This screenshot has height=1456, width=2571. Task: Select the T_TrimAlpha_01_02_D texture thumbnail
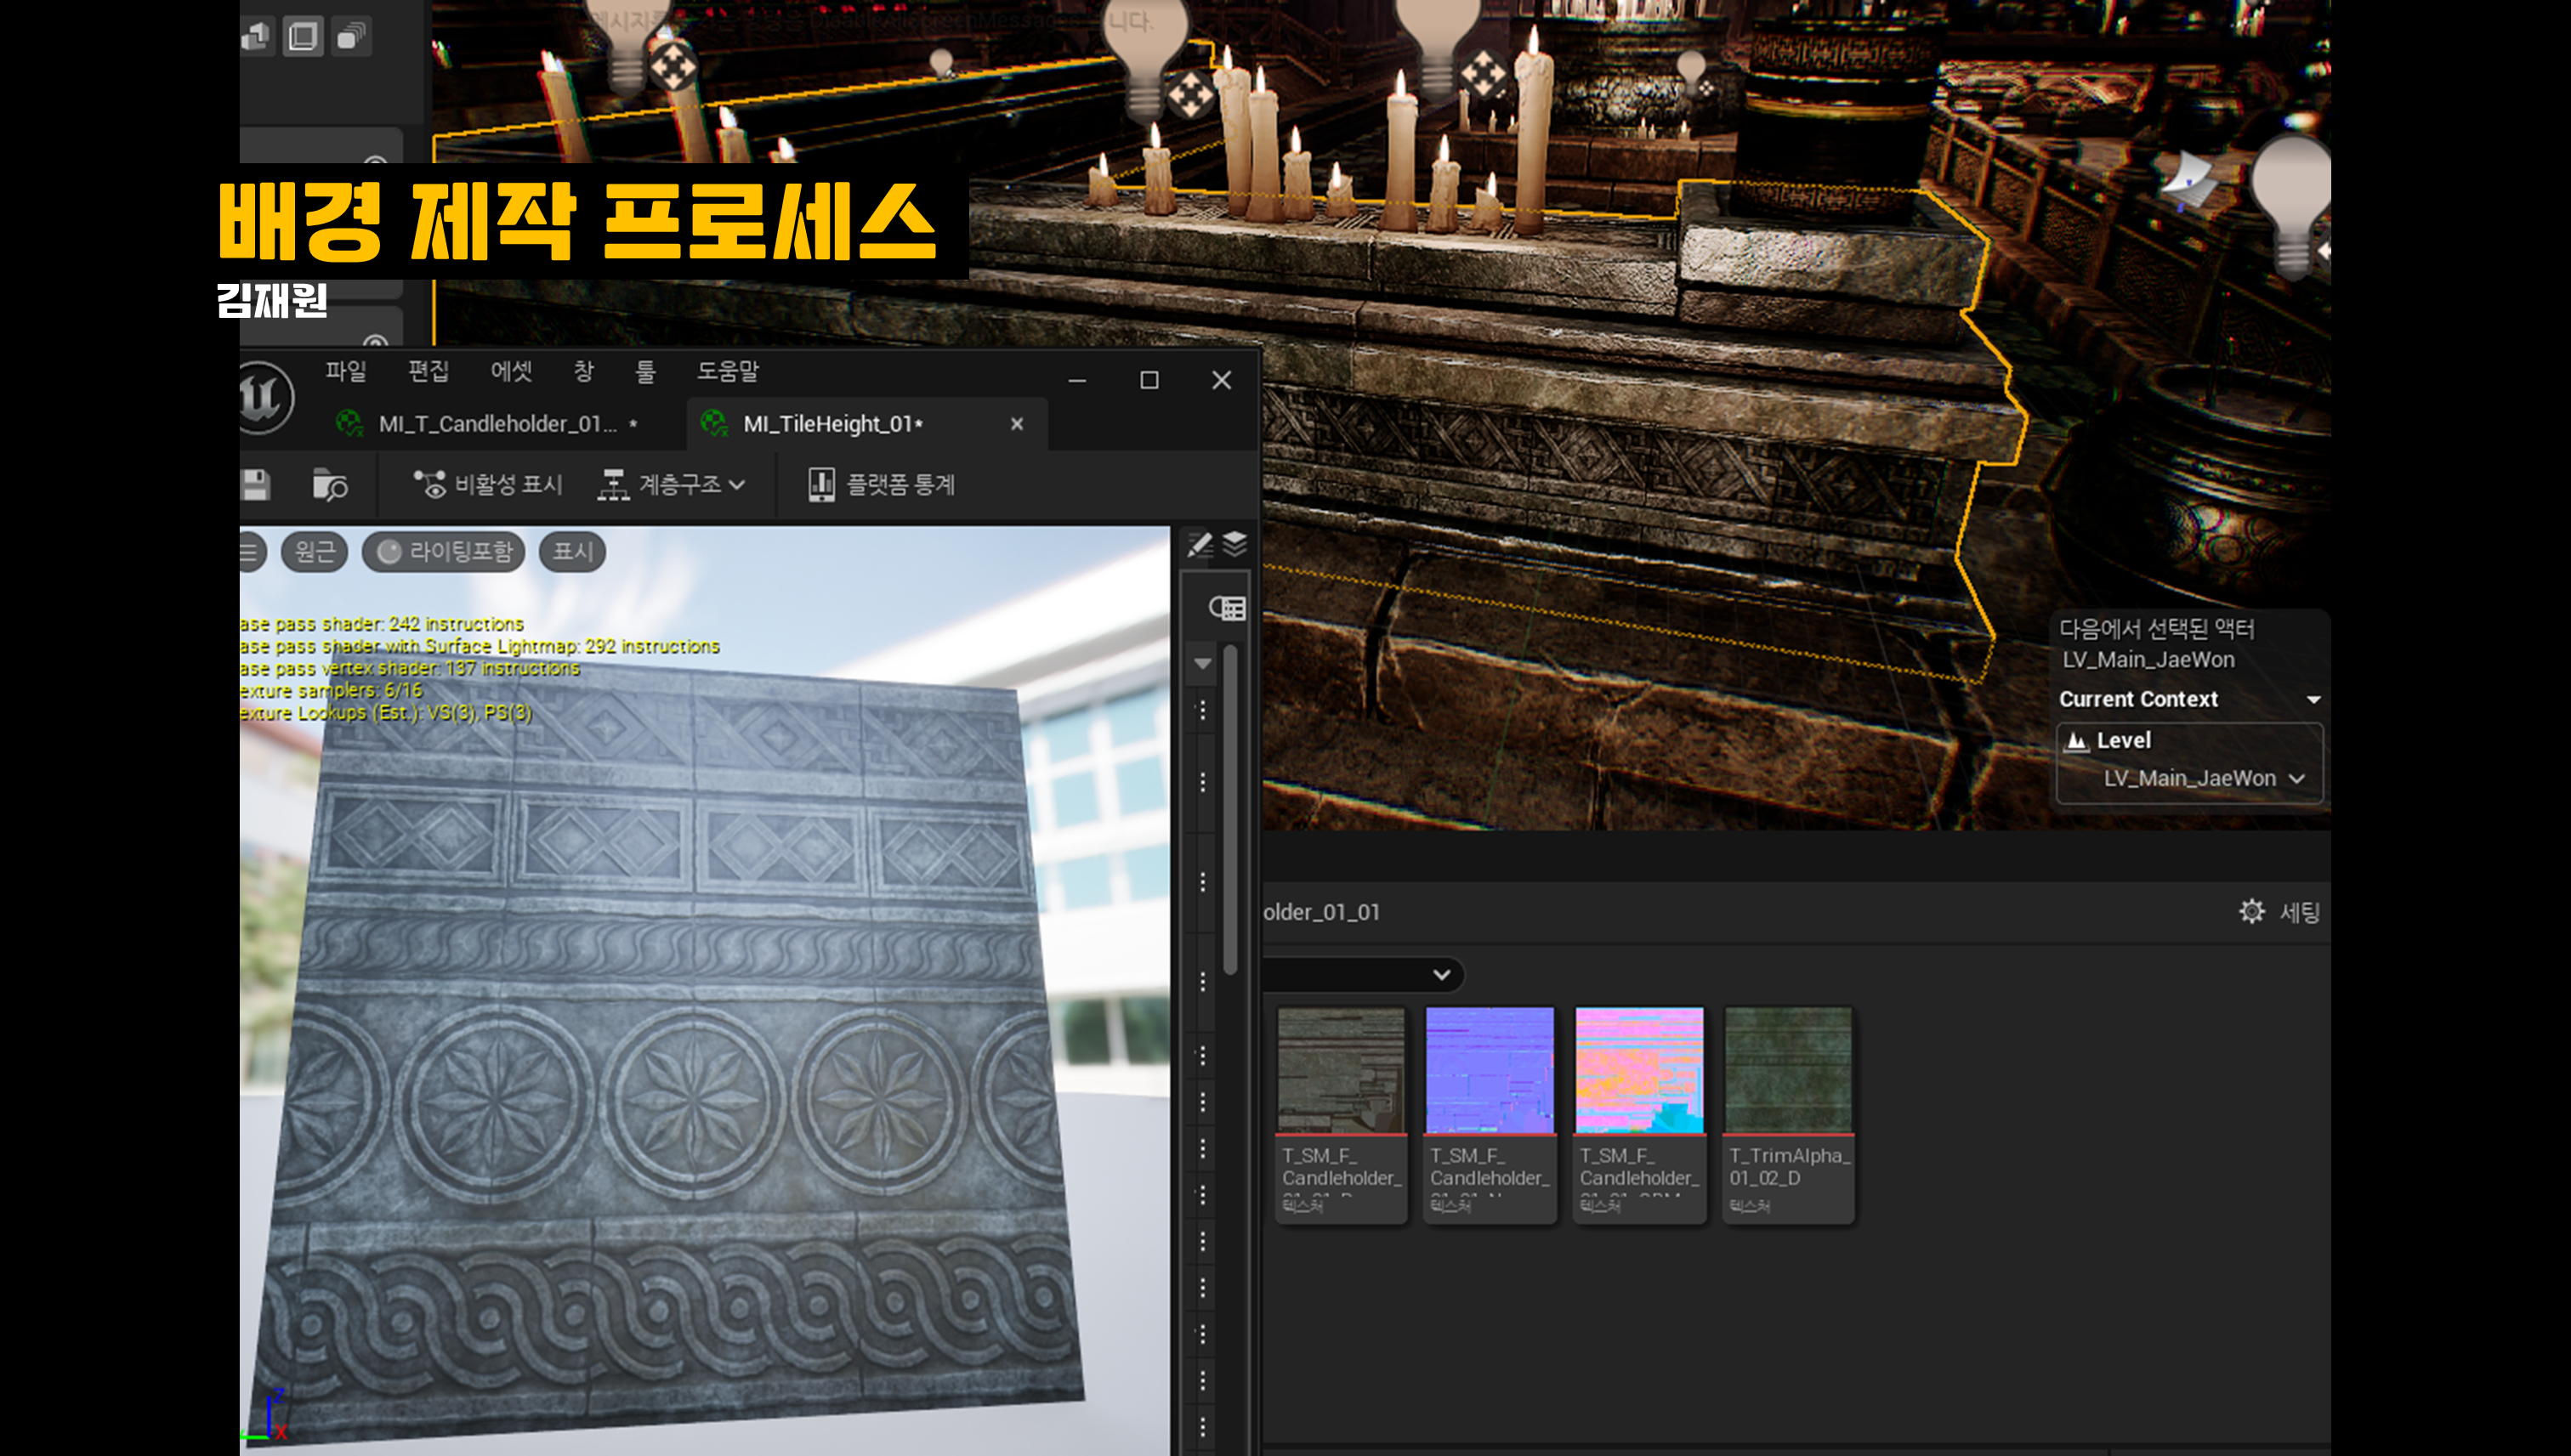[x=1788, y=1072]
